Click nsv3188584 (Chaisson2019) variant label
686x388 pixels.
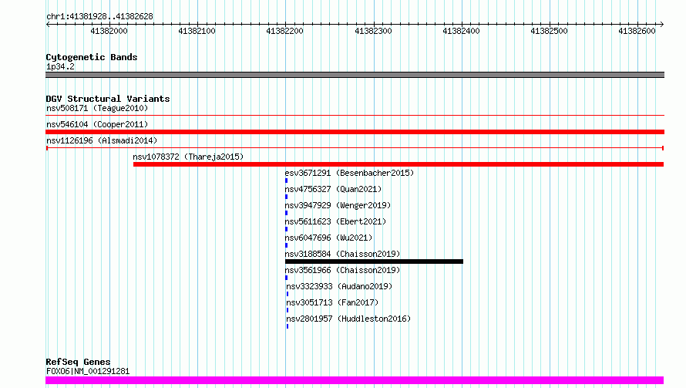click(342, 254)
